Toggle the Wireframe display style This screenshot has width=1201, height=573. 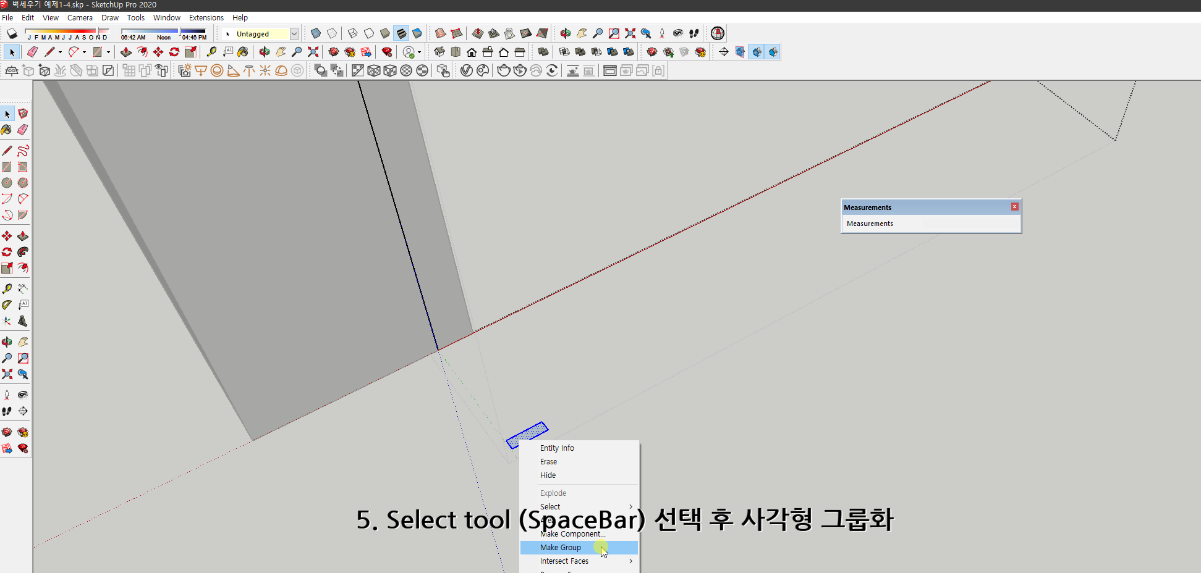(x=352, y=33)
